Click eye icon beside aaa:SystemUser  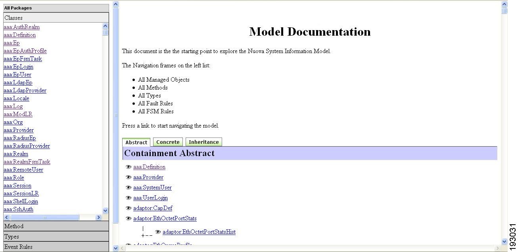pyautogui.click(x=129, y=187)
